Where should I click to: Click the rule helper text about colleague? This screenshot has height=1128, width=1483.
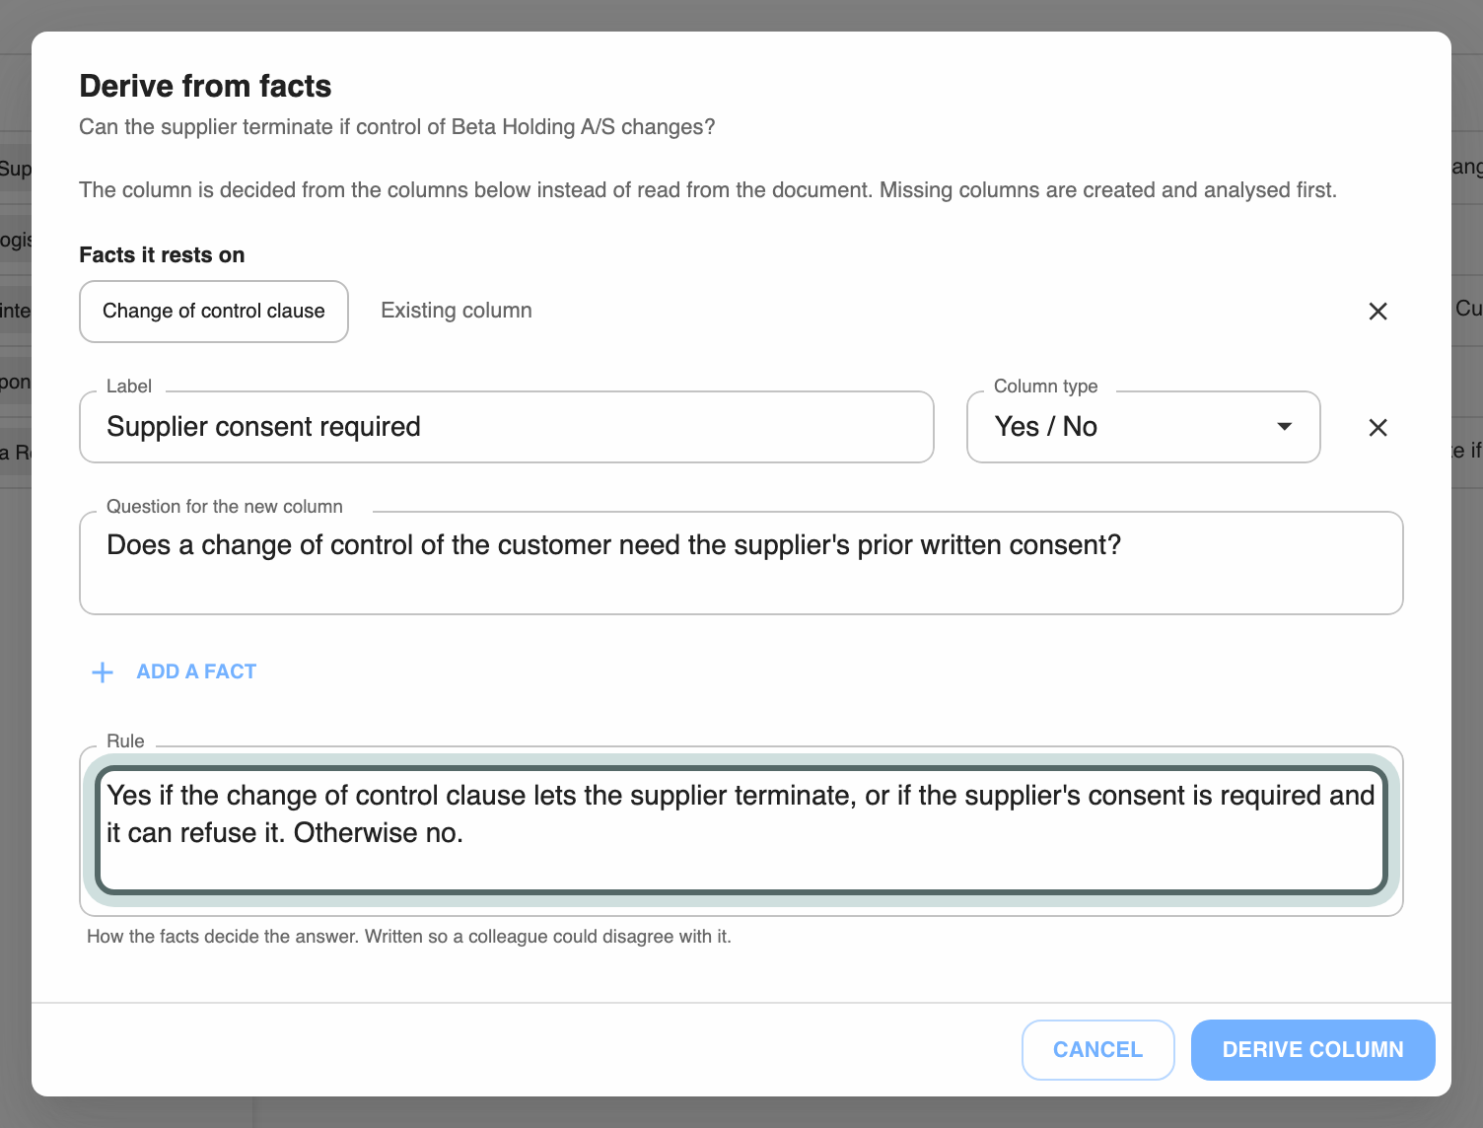(409, 937)
